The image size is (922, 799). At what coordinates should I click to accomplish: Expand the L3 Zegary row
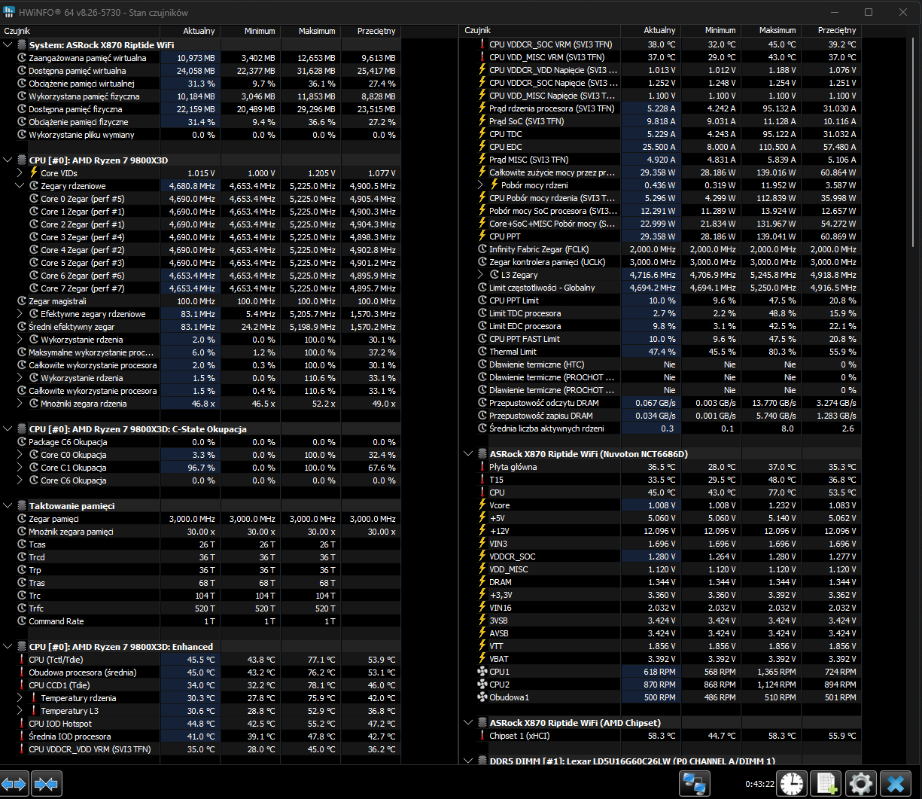click(x=481, y=275)
